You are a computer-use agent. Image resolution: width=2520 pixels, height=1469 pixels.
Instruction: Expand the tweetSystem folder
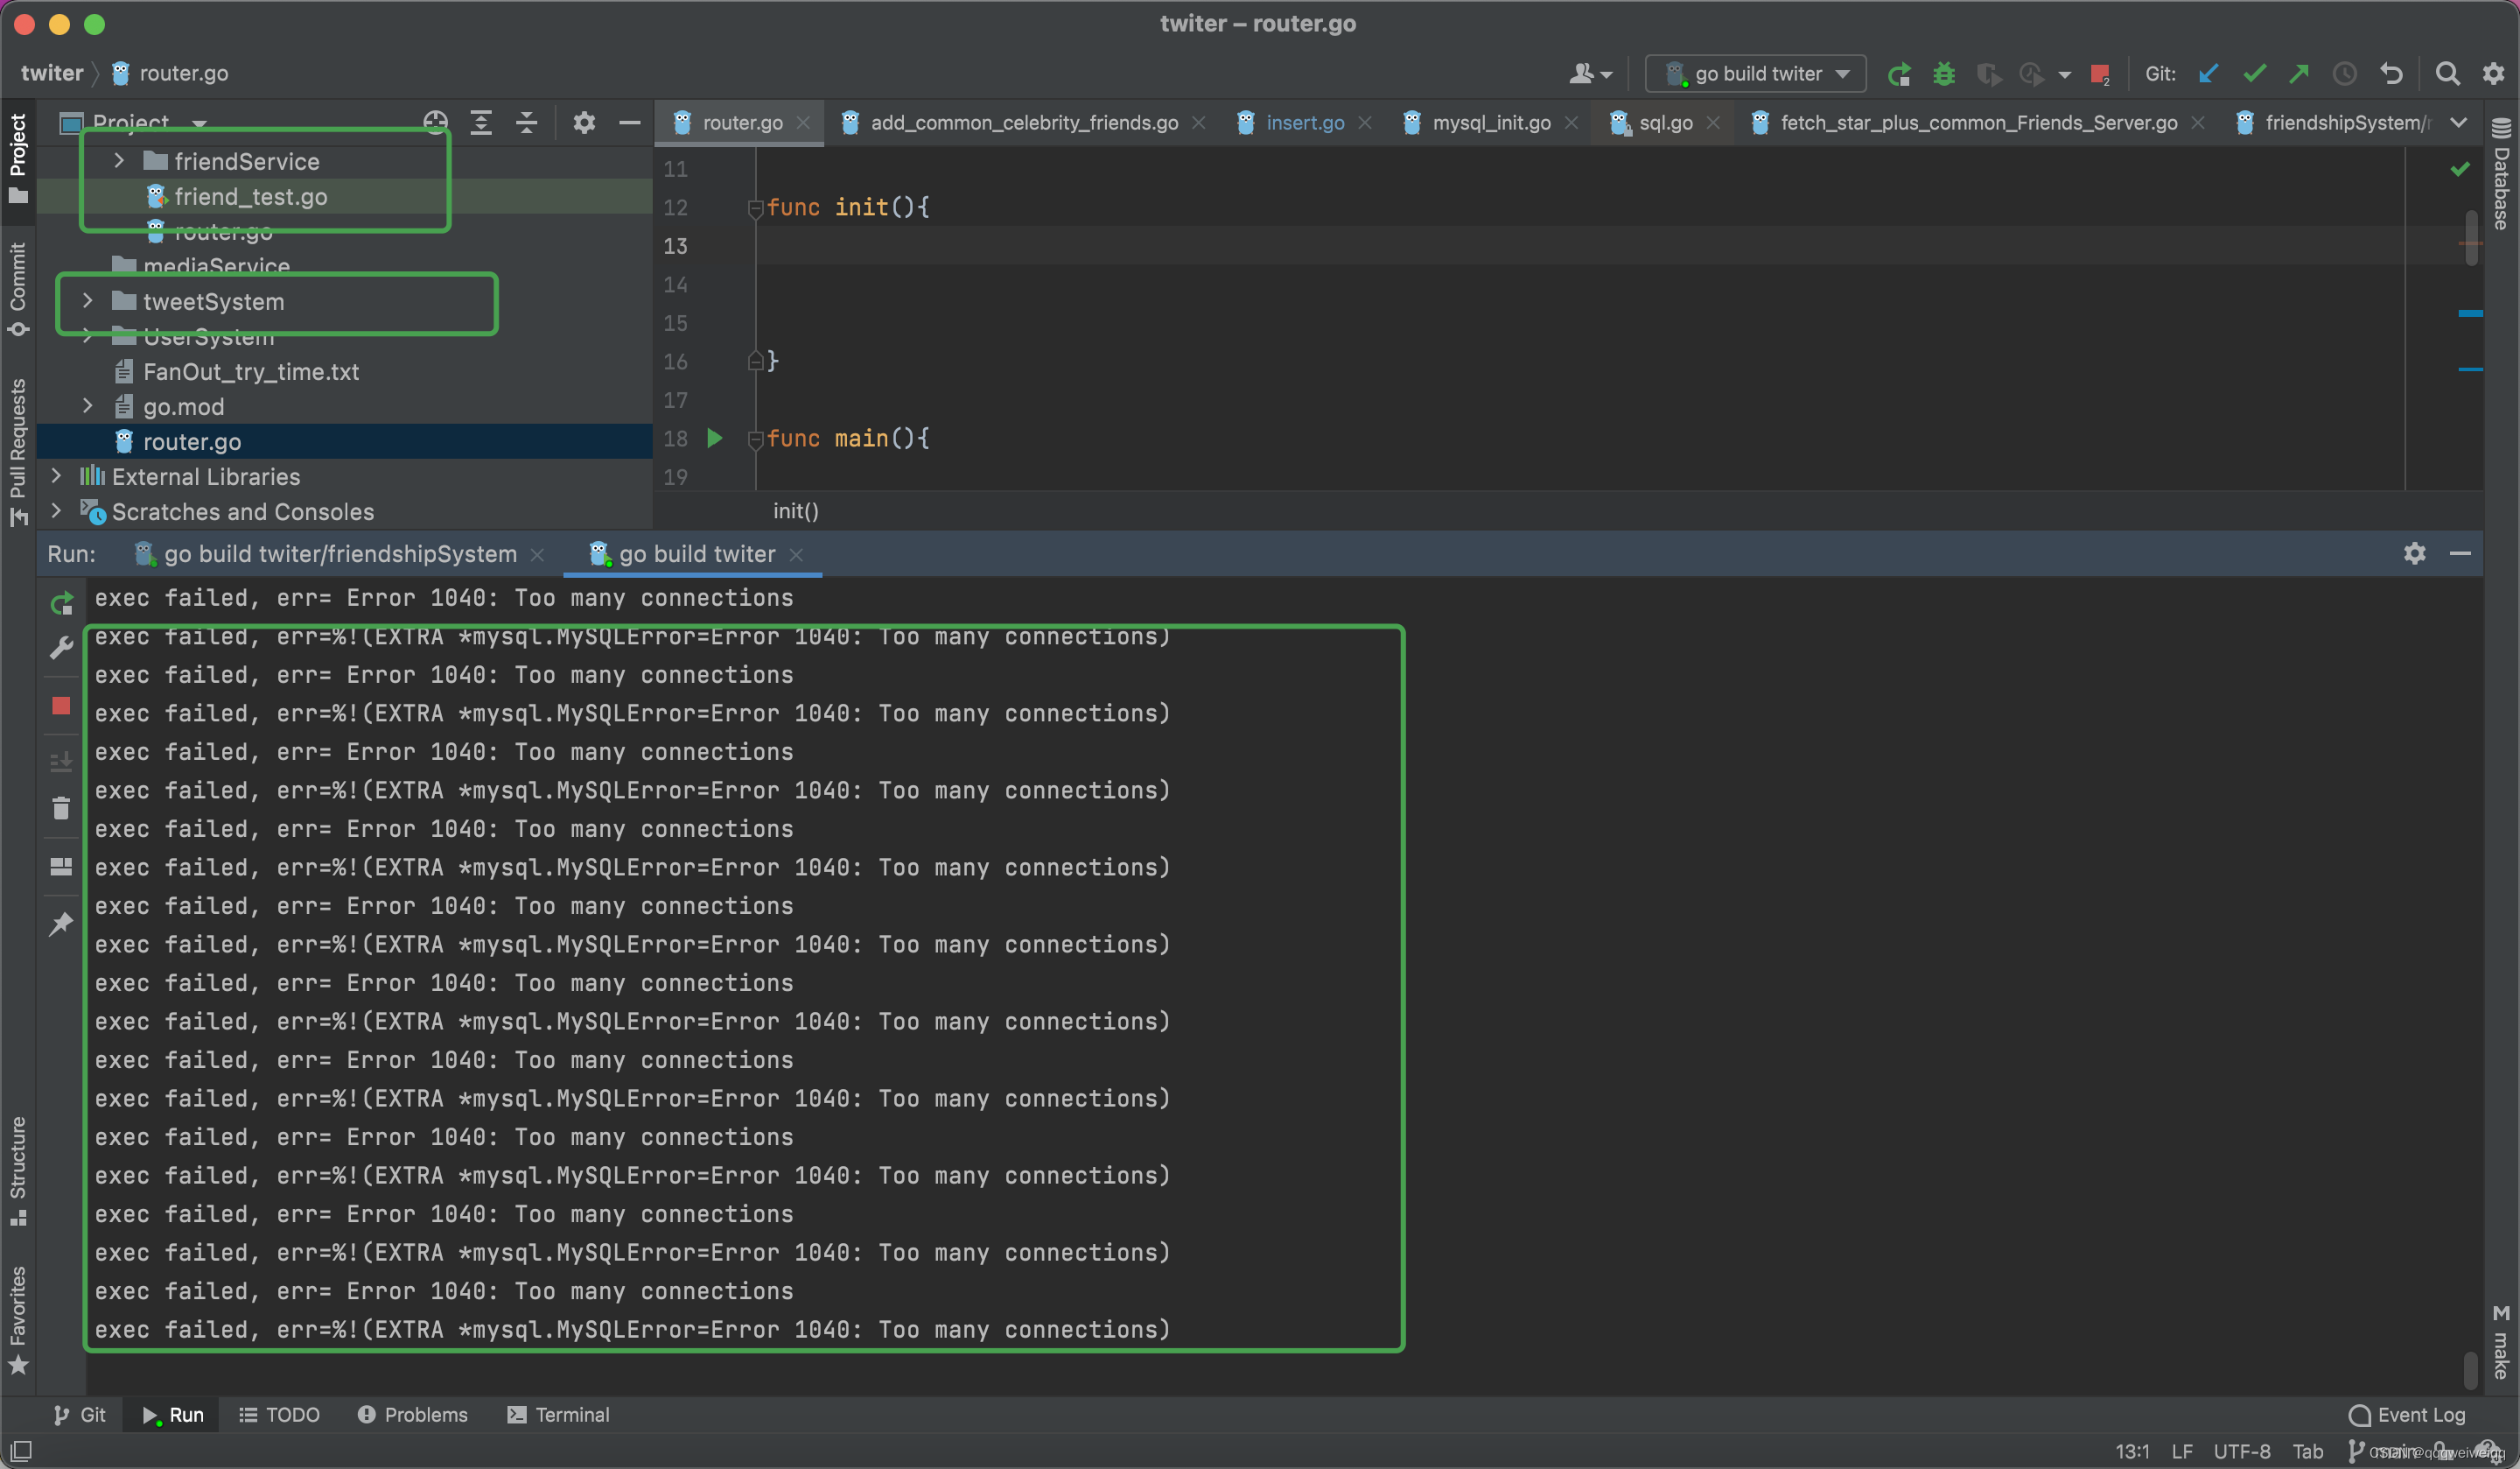coord(88,301)
